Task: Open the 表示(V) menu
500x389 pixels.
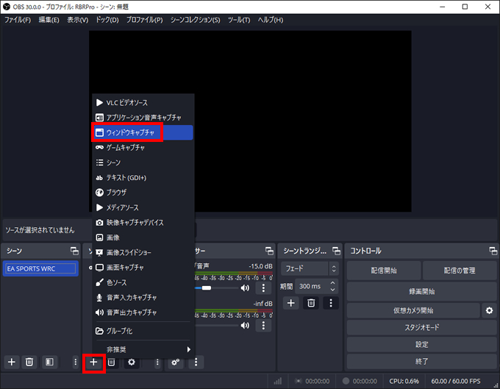Action: (77, 20)
